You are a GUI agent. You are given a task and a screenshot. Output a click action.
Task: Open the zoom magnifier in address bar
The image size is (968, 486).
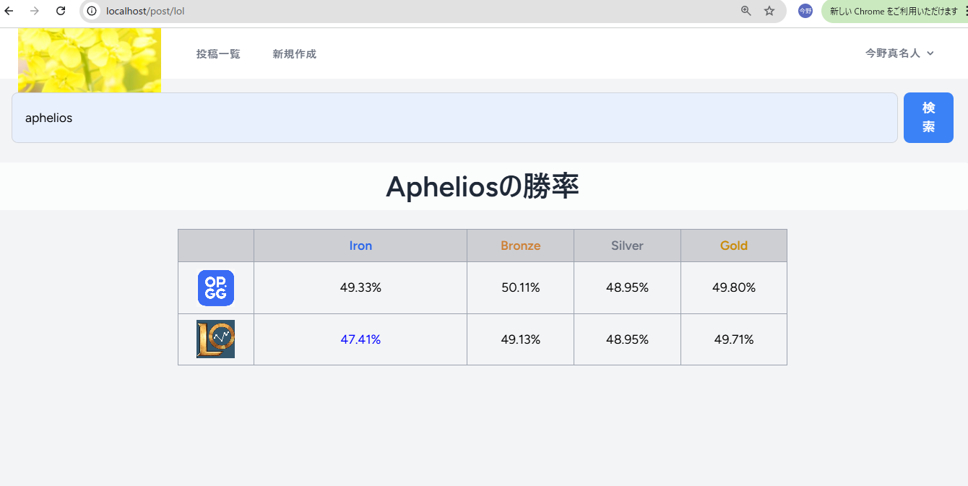[x=746, y=11]
